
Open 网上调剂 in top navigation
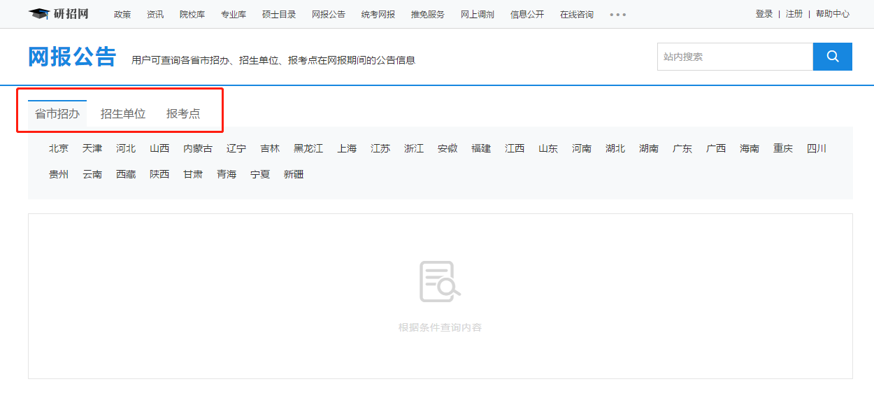tap(478, 15)
